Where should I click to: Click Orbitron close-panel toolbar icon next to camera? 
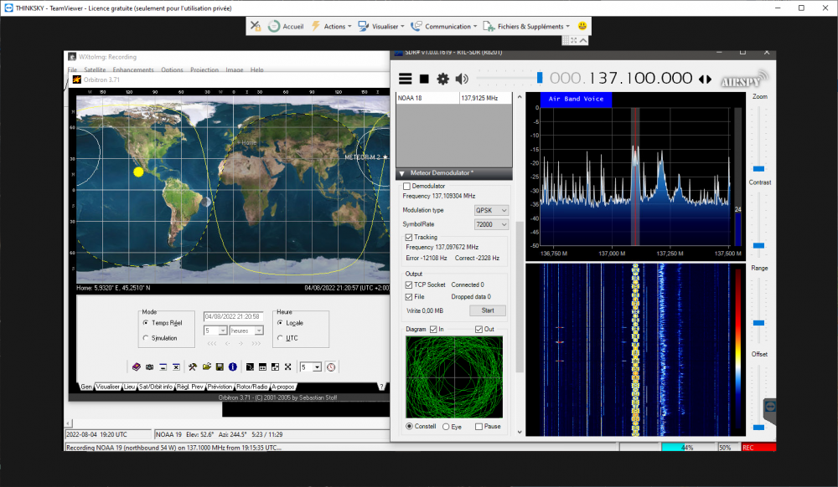(x=176, y=367)
